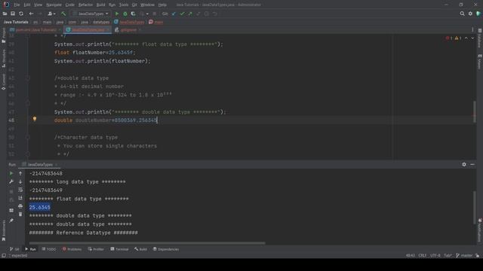Click the UTF-8 encoding in status bar
The image size is (483, 271).
point(435,255)
